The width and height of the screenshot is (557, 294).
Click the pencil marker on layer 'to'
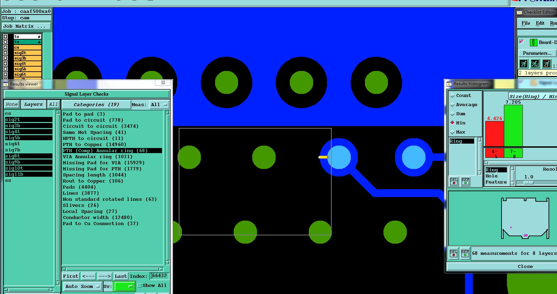[x=39, y=36]
